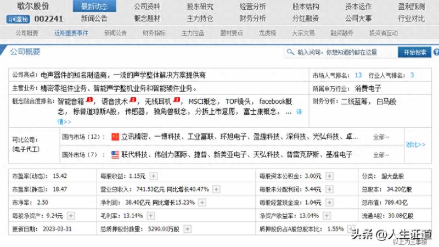The width and height of the screenshot is (439, 247).
Task: Click the industry popularity rank 3
Action: pos(412,75)
